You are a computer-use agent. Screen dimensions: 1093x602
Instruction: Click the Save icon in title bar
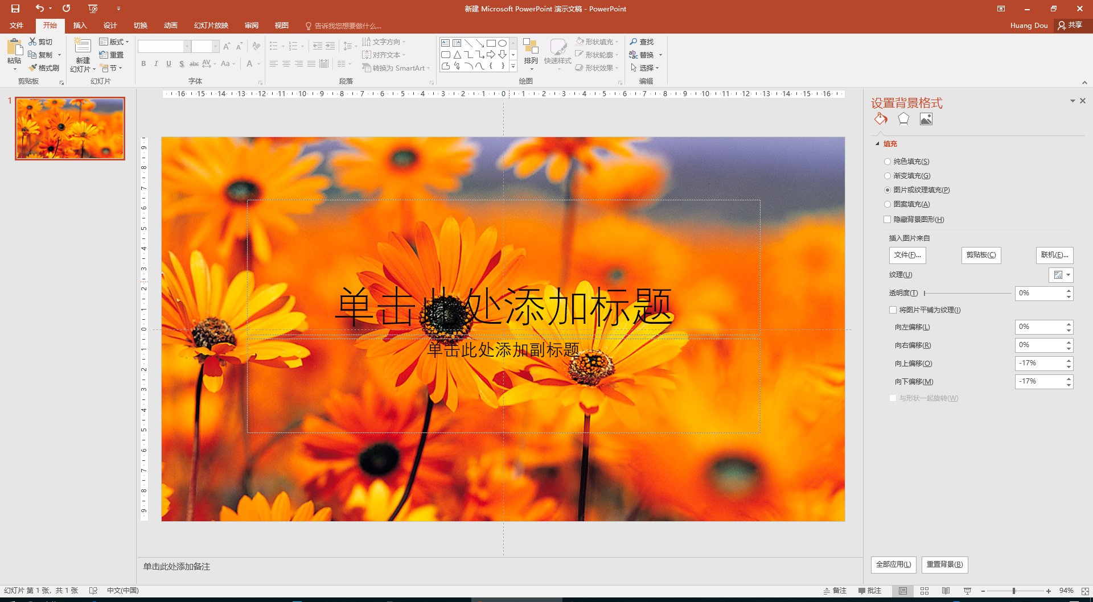[x=15, y=9]
